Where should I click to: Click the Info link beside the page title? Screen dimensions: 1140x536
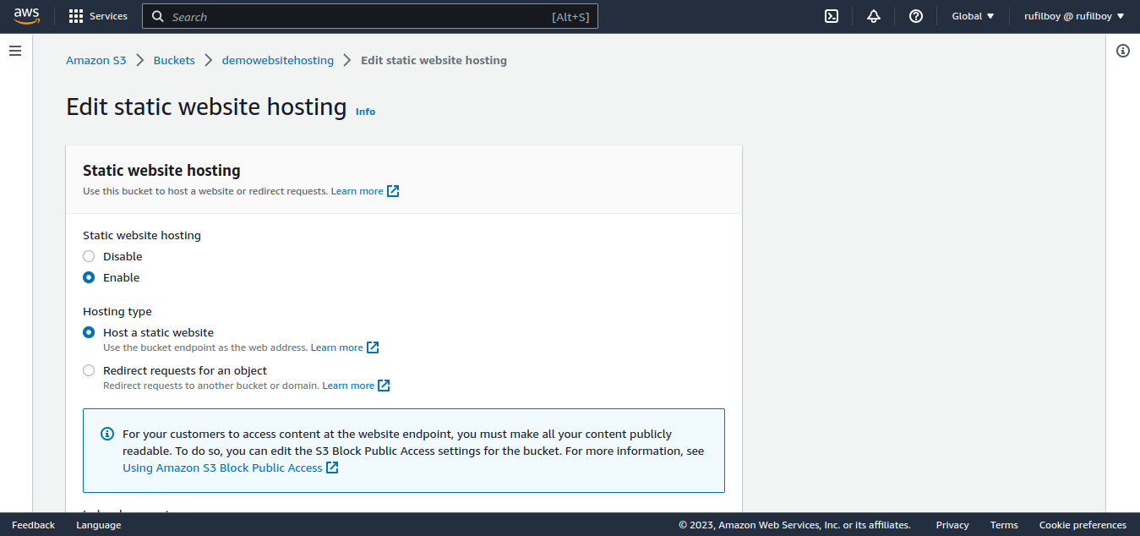(x=365, y=112)
